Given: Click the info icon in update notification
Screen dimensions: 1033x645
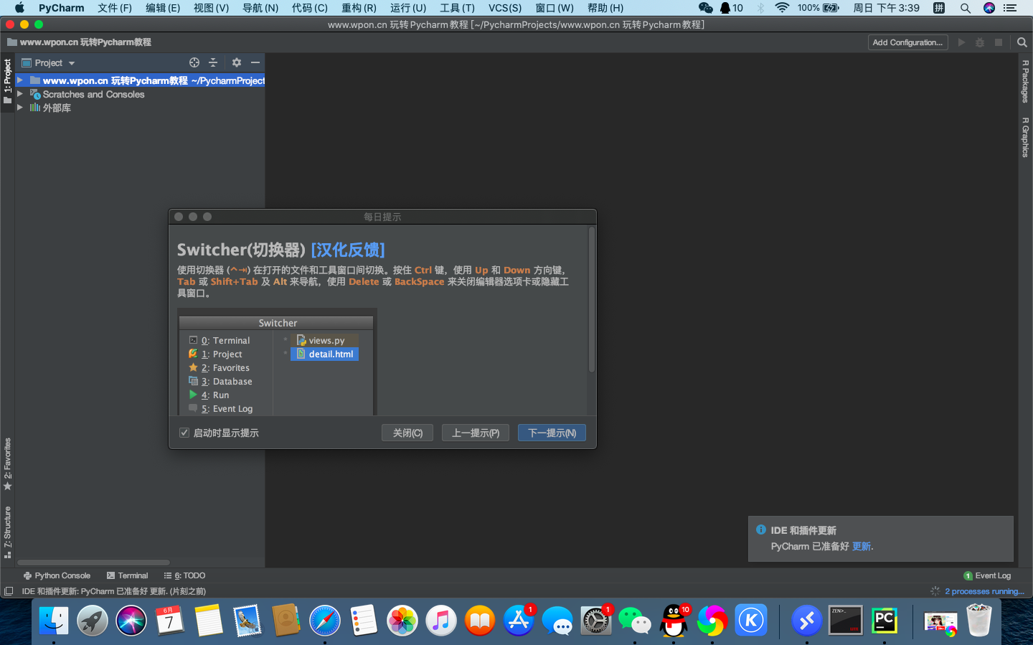Looking at the screenshot, I should [x=761, y=529].
